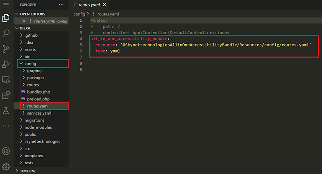Image resolution: width=322 pixels, height=174 pixels.
Task: Open the Search view in activity bar
Action: [x=6, y=33]
